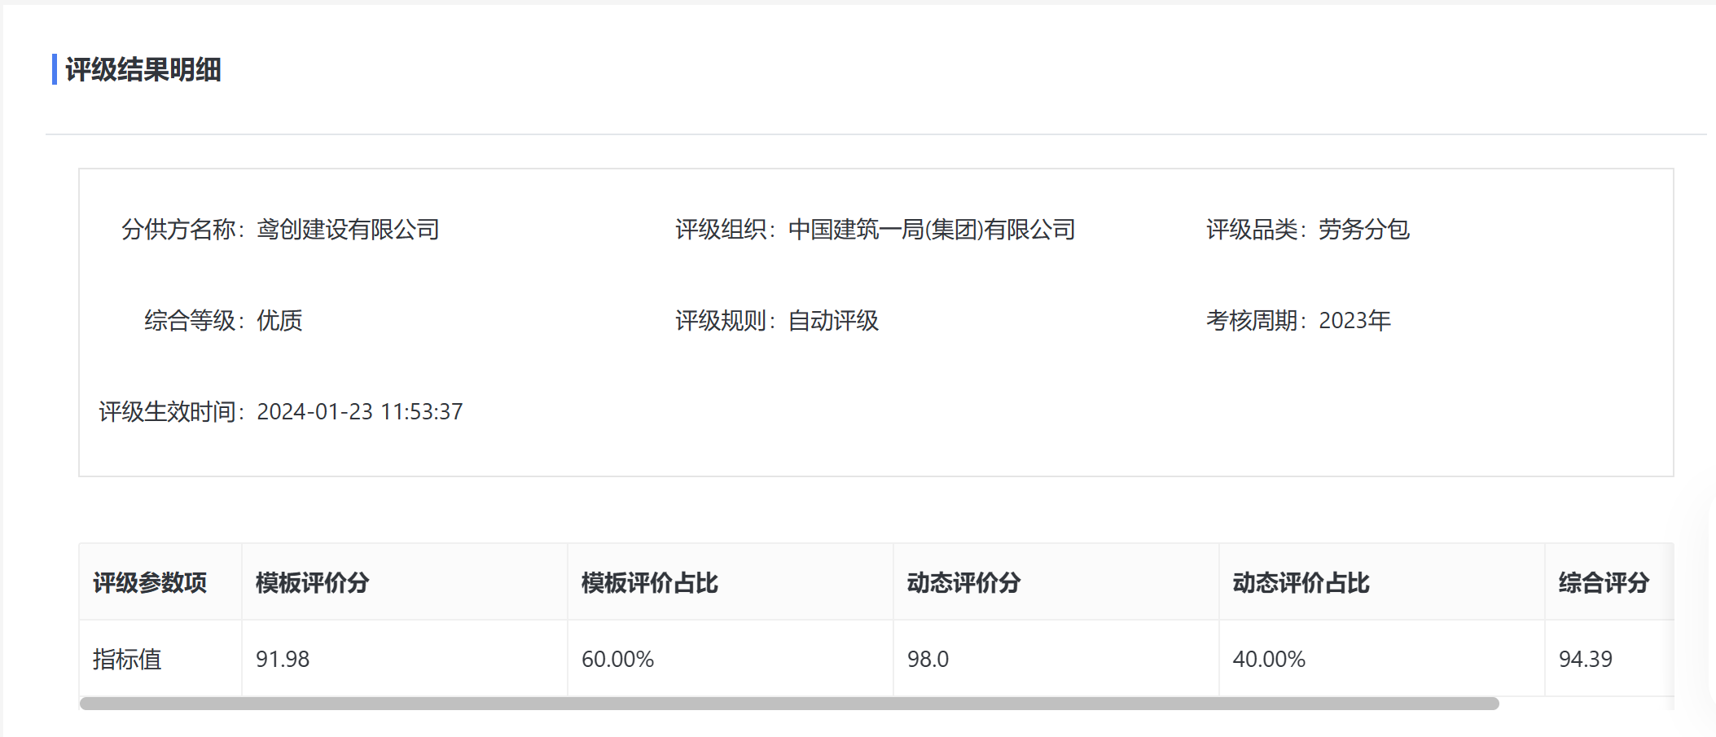Select the 模板评价分 column header
The width and height of the screenshot is (1716, 737).
(312, 583)
